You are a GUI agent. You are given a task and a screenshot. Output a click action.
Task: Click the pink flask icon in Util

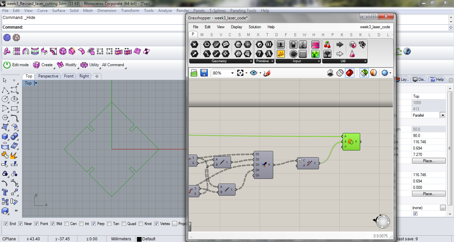point(352,54)
